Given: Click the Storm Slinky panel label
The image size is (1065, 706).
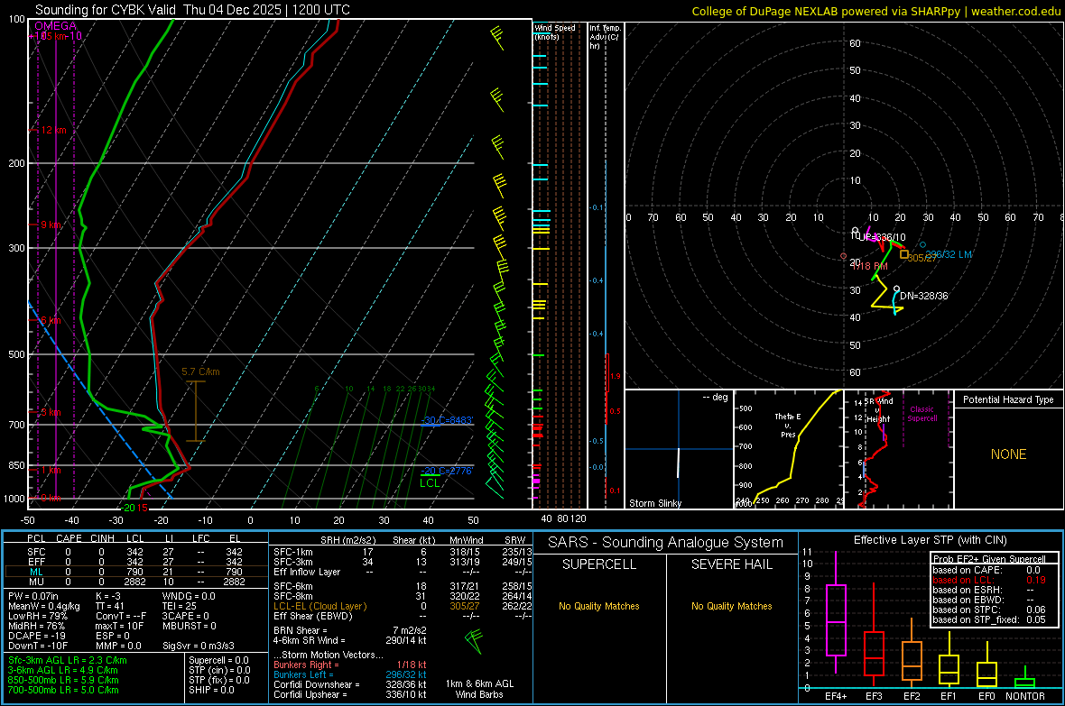Looking at the screenshot, I should (x=654, y=503).
